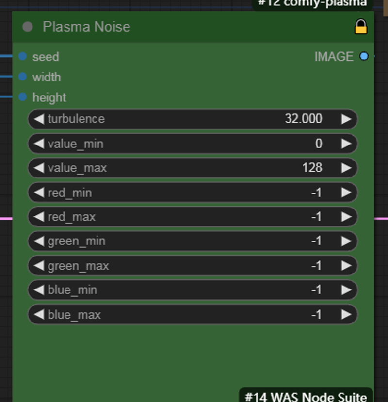This screenshot has width=388, height=402.
Task: Click the height input connector dot
Action: coord(23,97)
